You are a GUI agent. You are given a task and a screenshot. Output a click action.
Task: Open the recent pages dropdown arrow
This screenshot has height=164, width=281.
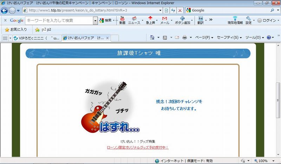point(18,10)
